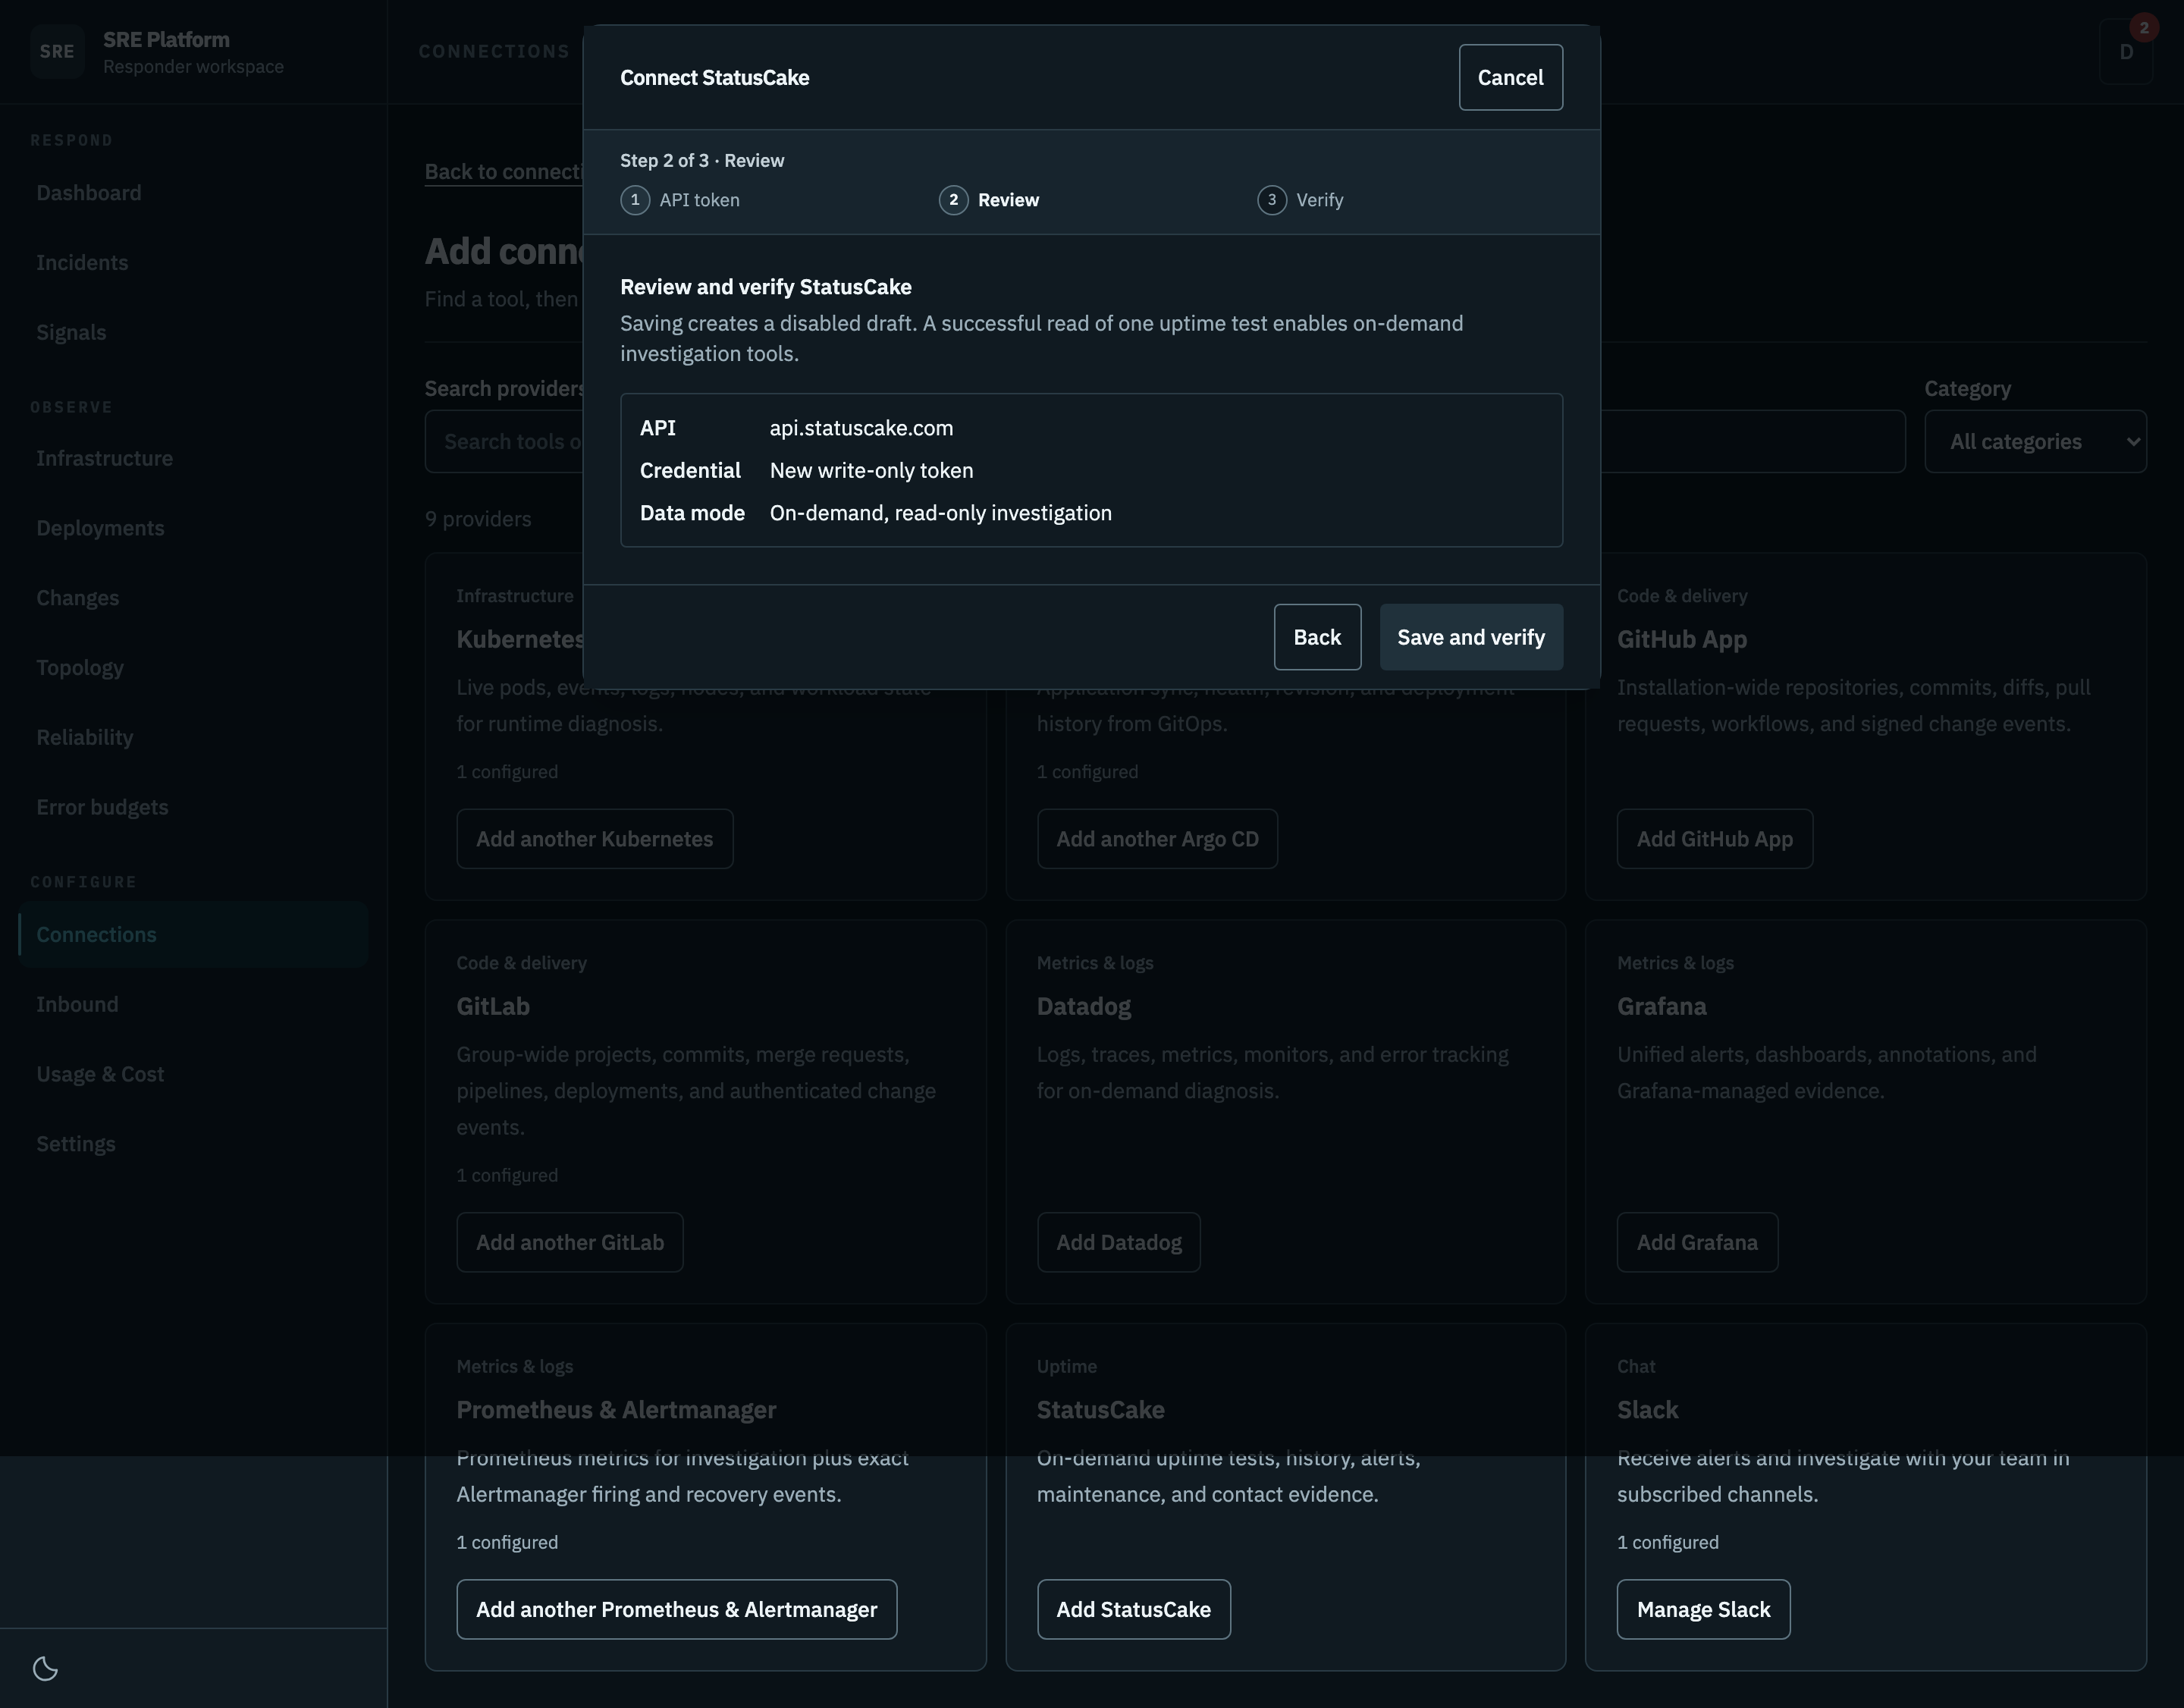Click the Datadog card title
The image size is (2184, 1708).
click(1084, 1006)
